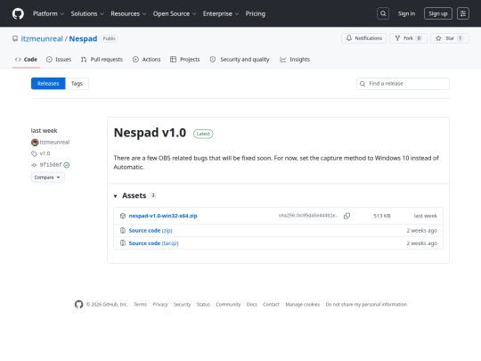Click file icon beside Source code (zip)
The height and width of the screenshot is (361, 481).
click(123, 230)
